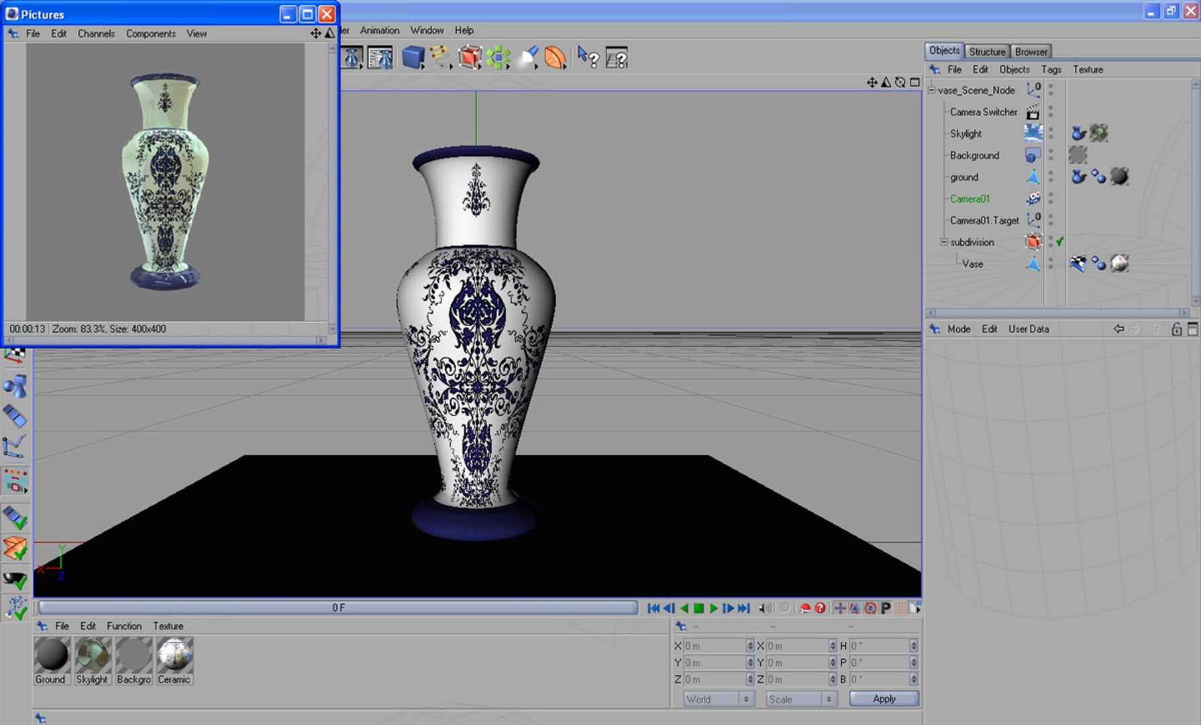Open Channels menu in Pictures window
Screen dimensions: 1201x725
tap(96, 34)
